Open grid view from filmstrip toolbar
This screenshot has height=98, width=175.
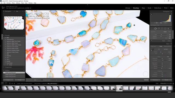pyautogui.click(x=10, y=84)
